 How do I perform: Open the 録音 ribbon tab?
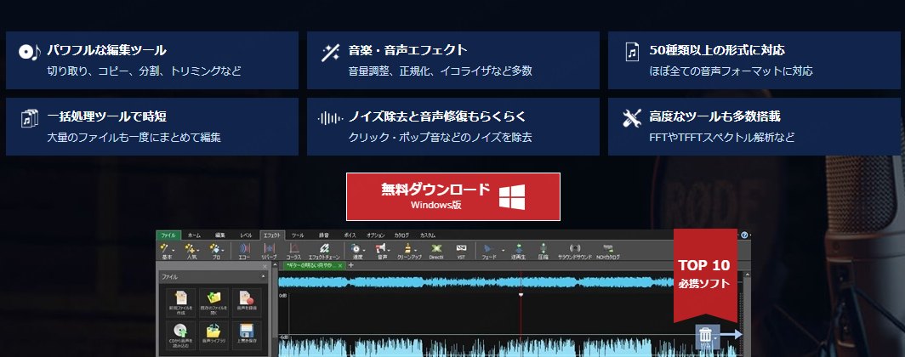coord(324,235)
